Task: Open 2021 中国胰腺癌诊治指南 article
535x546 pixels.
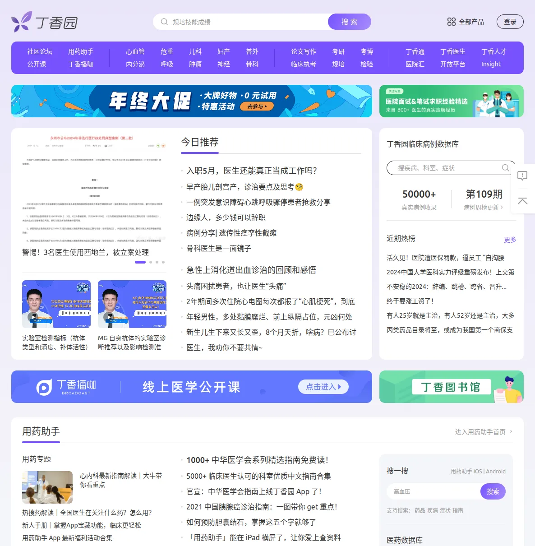Action: pos(262,507)
